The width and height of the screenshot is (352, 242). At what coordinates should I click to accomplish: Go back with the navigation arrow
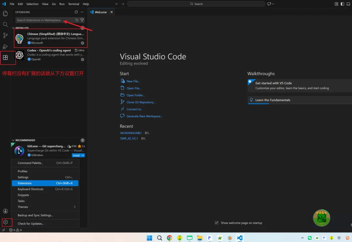point(117,4)
